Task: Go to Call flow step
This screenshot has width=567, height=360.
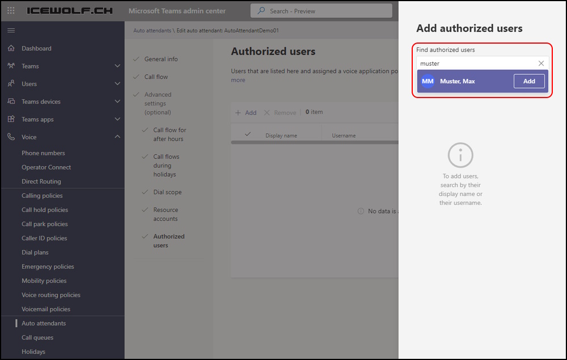Action: pyautogui.click(x=156, y=77)
